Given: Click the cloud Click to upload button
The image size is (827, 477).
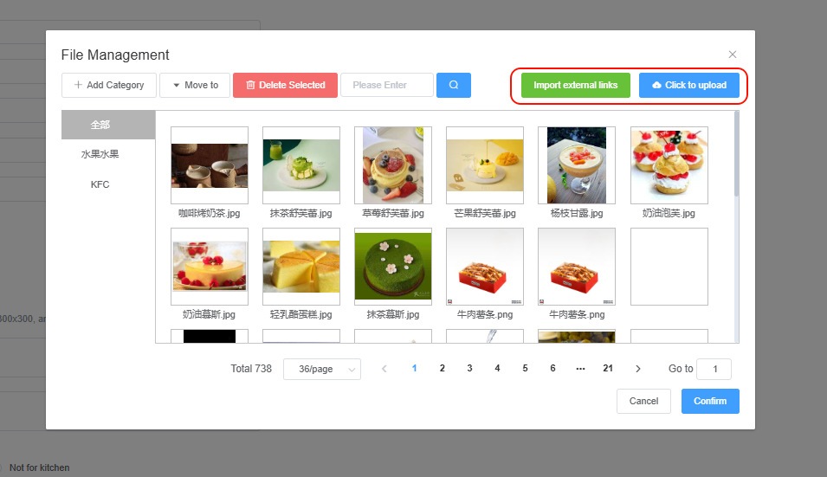Looking at the screenshot, I should coord(688,85).
